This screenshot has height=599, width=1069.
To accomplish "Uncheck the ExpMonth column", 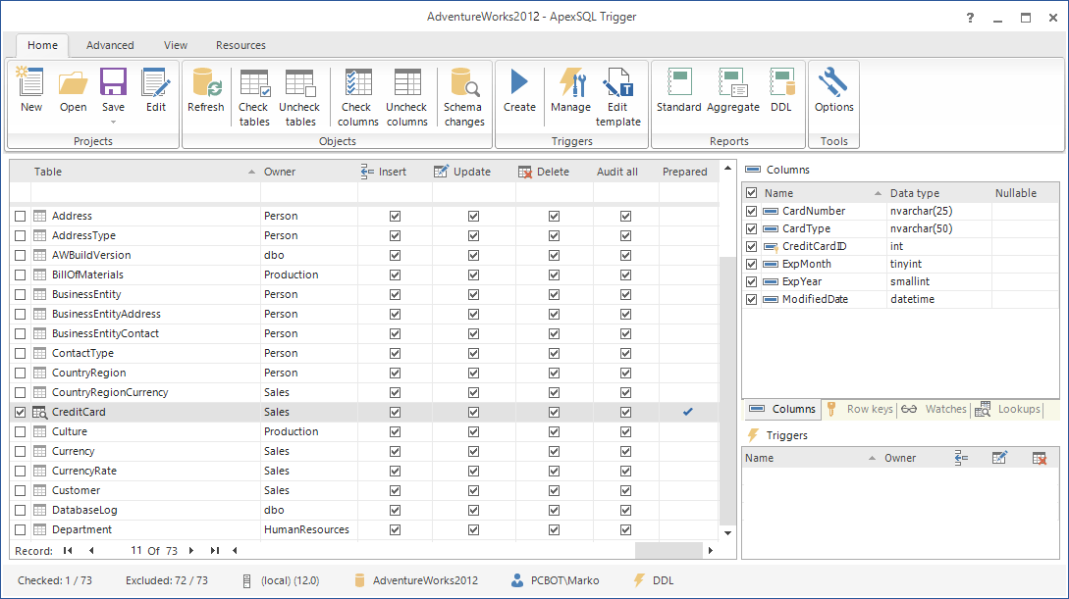I will pos(751,264).
